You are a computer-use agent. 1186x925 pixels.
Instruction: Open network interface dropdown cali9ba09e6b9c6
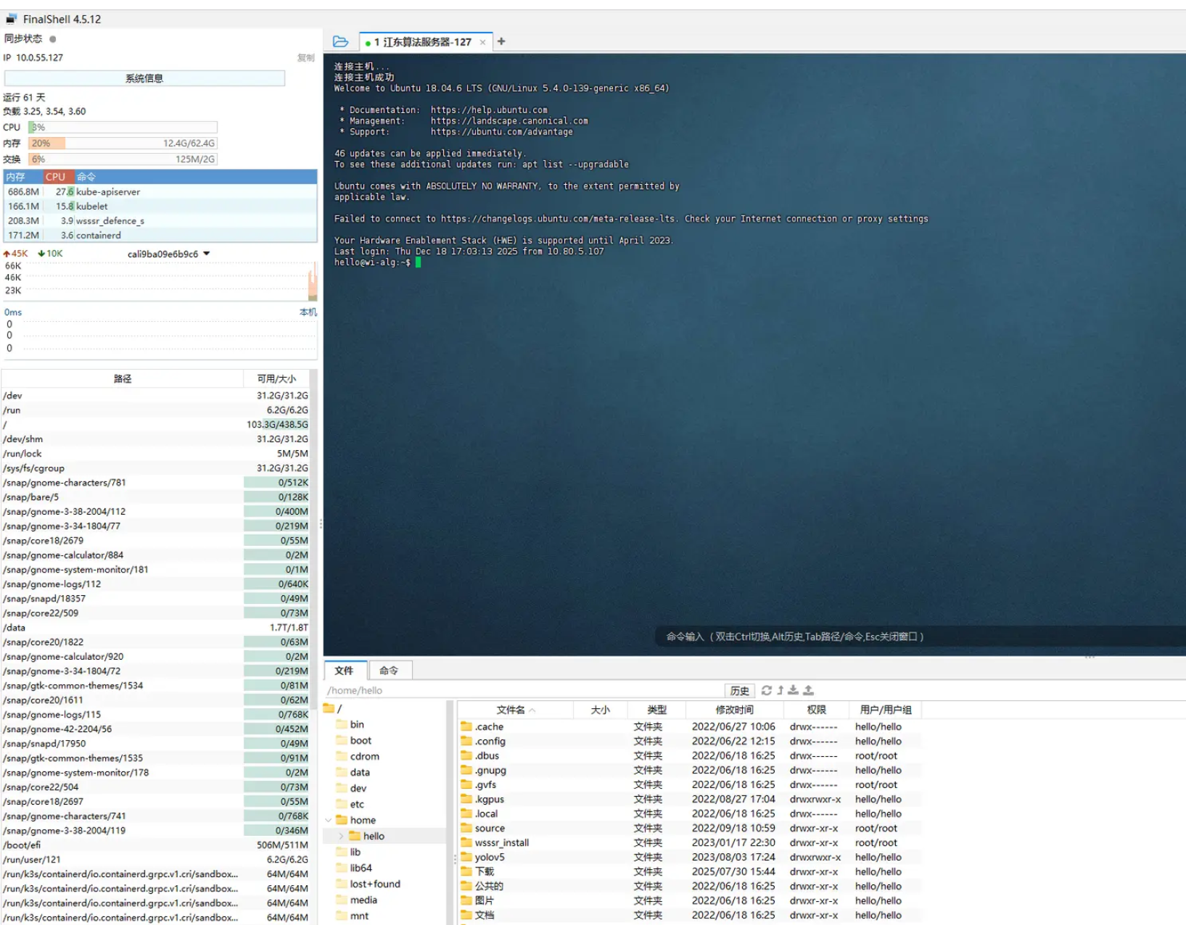coord(169,254)
